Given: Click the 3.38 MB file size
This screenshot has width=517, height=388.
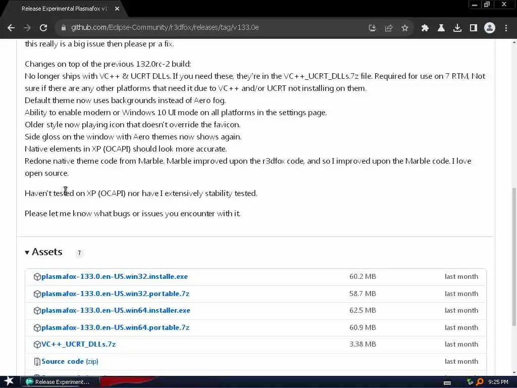Looking at the screenshot, I should pos(363,345).
